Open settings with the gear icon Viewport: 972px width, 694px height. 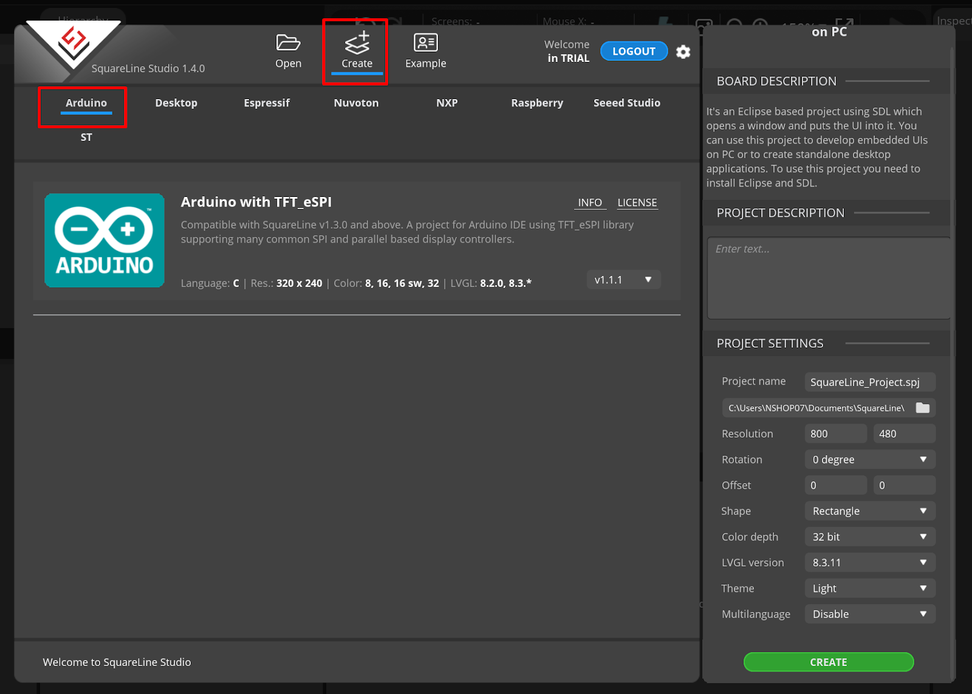pyautogui.click(x=683, y=52)
